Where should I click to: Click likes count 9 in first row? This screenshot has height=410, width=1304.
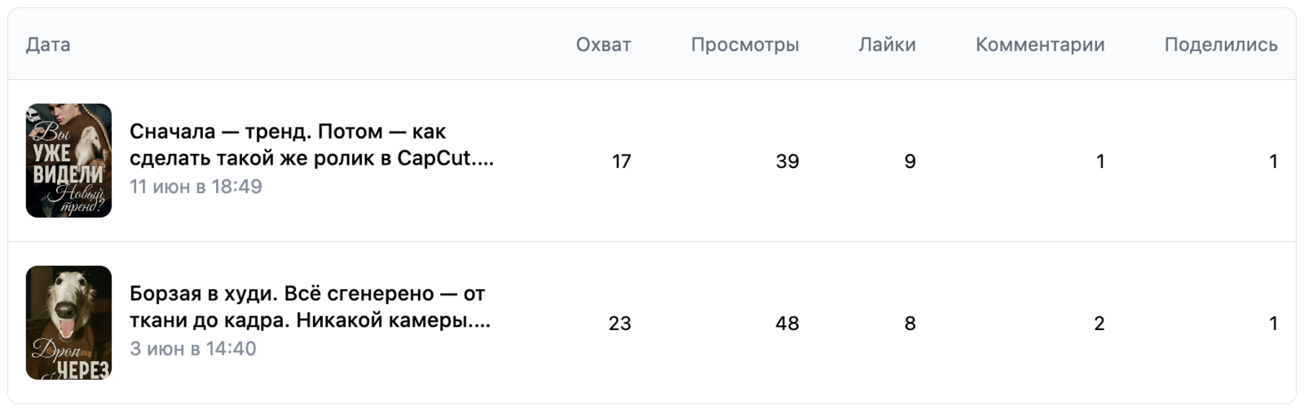[x=910, y=161]
